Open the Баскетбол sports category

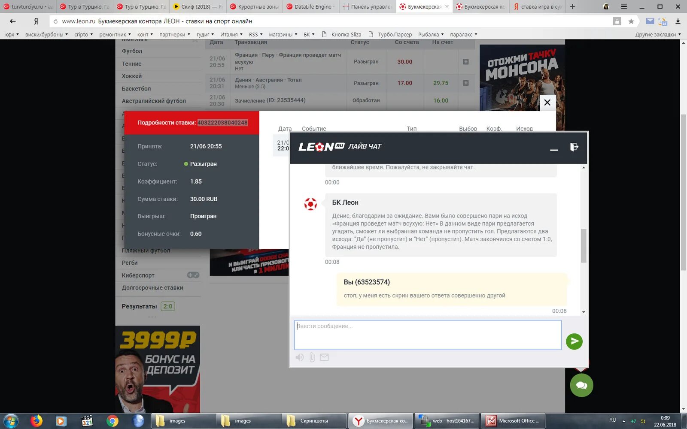point(136,88)
